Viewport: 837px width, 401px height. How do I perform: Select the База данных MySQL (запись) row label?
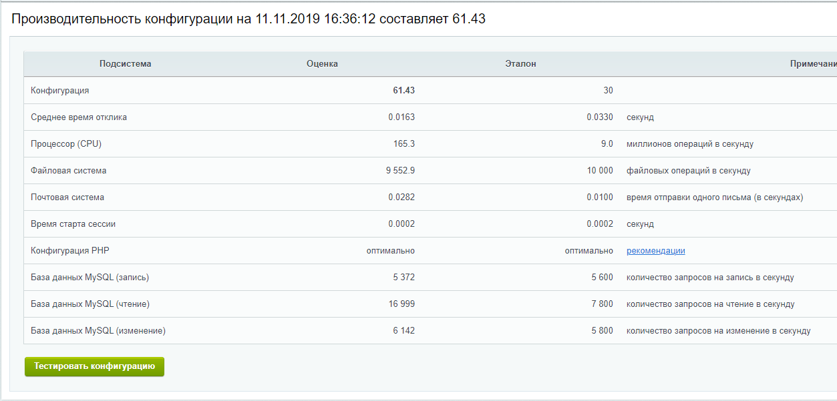[88, 278]
